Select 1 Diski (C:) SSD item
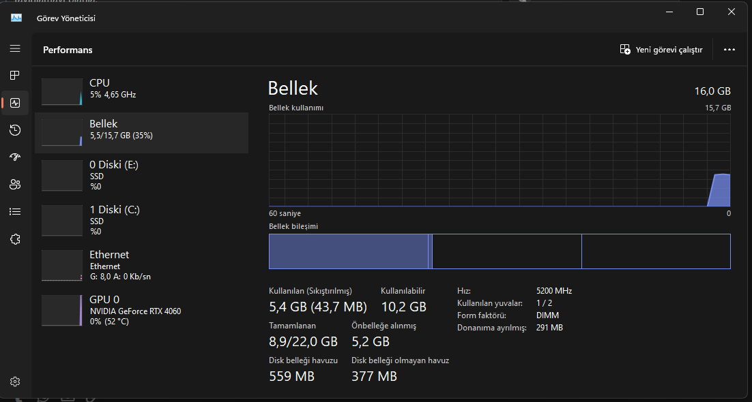 (141, 220)
